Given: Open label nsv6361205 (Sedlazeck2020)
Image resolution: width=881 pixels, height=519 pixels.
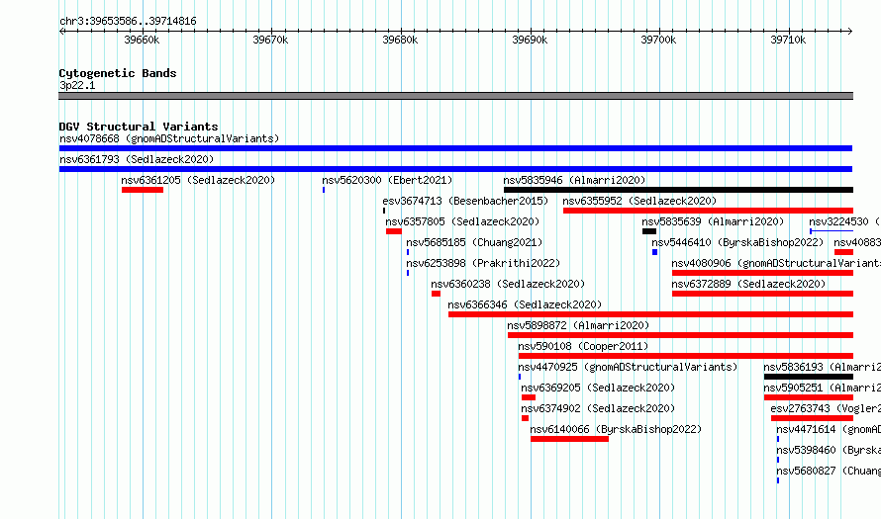Looking at the screenshot, I should pyautogui.click(x=198, y=180).
